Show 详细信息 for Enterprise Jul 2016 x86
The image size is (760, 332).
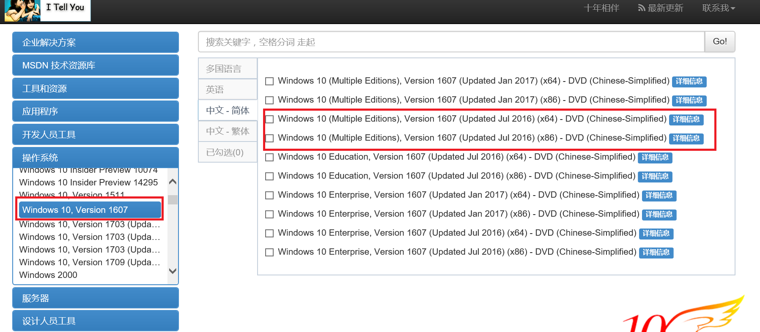click(656, 253)
